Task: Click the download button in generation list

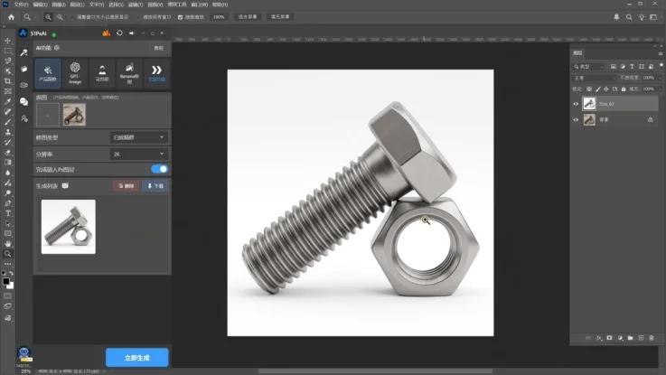Action: pyautogui.click(x=155, y=186)
